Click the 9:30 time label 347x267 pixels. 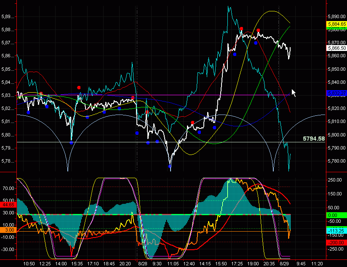click(x=157, y=264)
